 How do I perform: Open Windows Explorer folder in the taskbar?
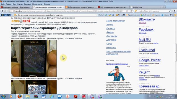[28, 97]
